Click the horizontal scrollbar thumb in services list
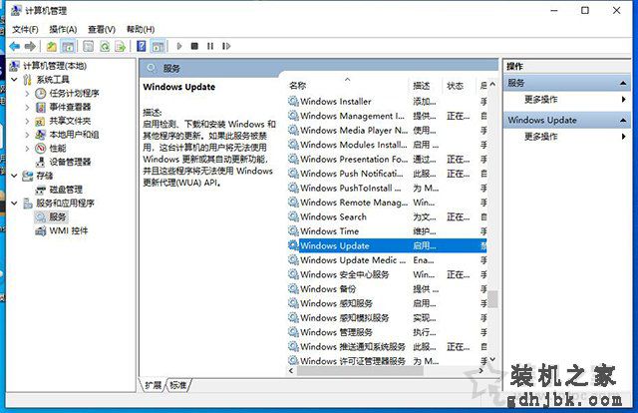This screenshot has width=638, height=413. coord(360,371)
